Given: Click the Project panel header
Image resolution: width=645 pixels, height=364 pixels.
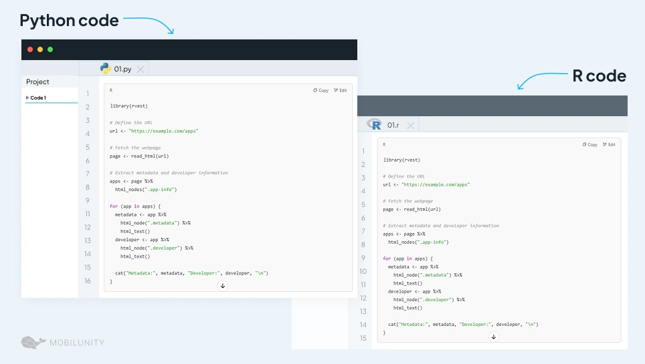Looking at the screenshot, I should pyautogui.click(x=38, y=81).
